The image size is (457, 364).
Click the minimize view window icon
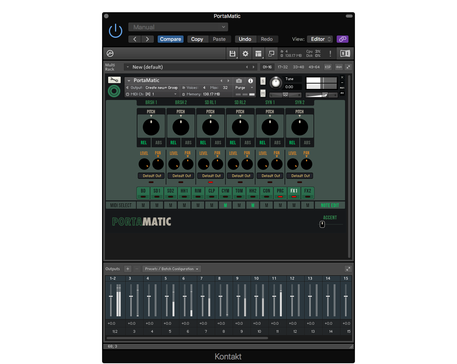[x=272, y=53]
